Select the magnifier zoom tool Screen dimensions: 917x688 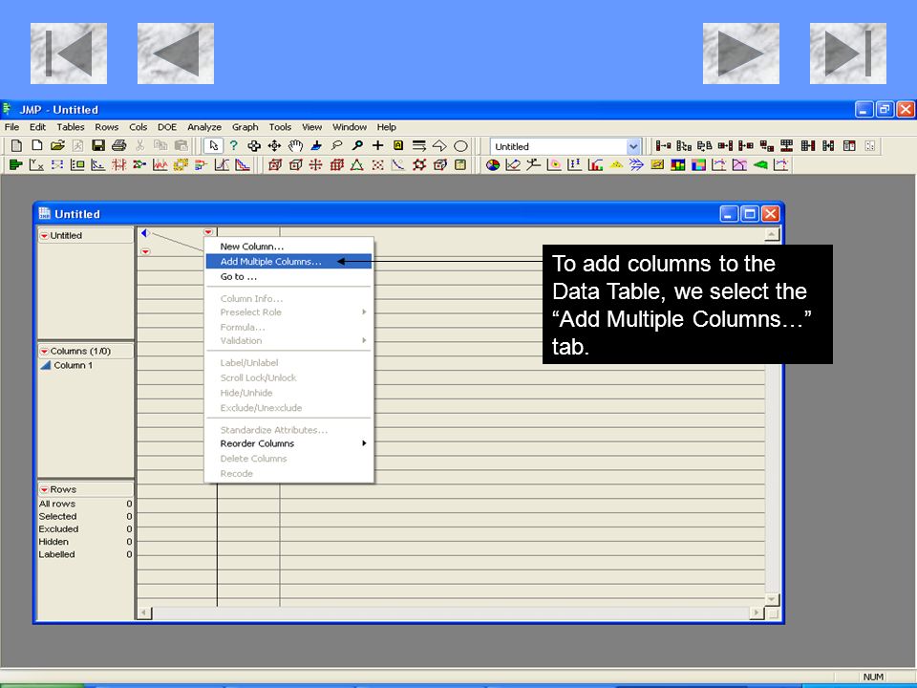point(356,145)
